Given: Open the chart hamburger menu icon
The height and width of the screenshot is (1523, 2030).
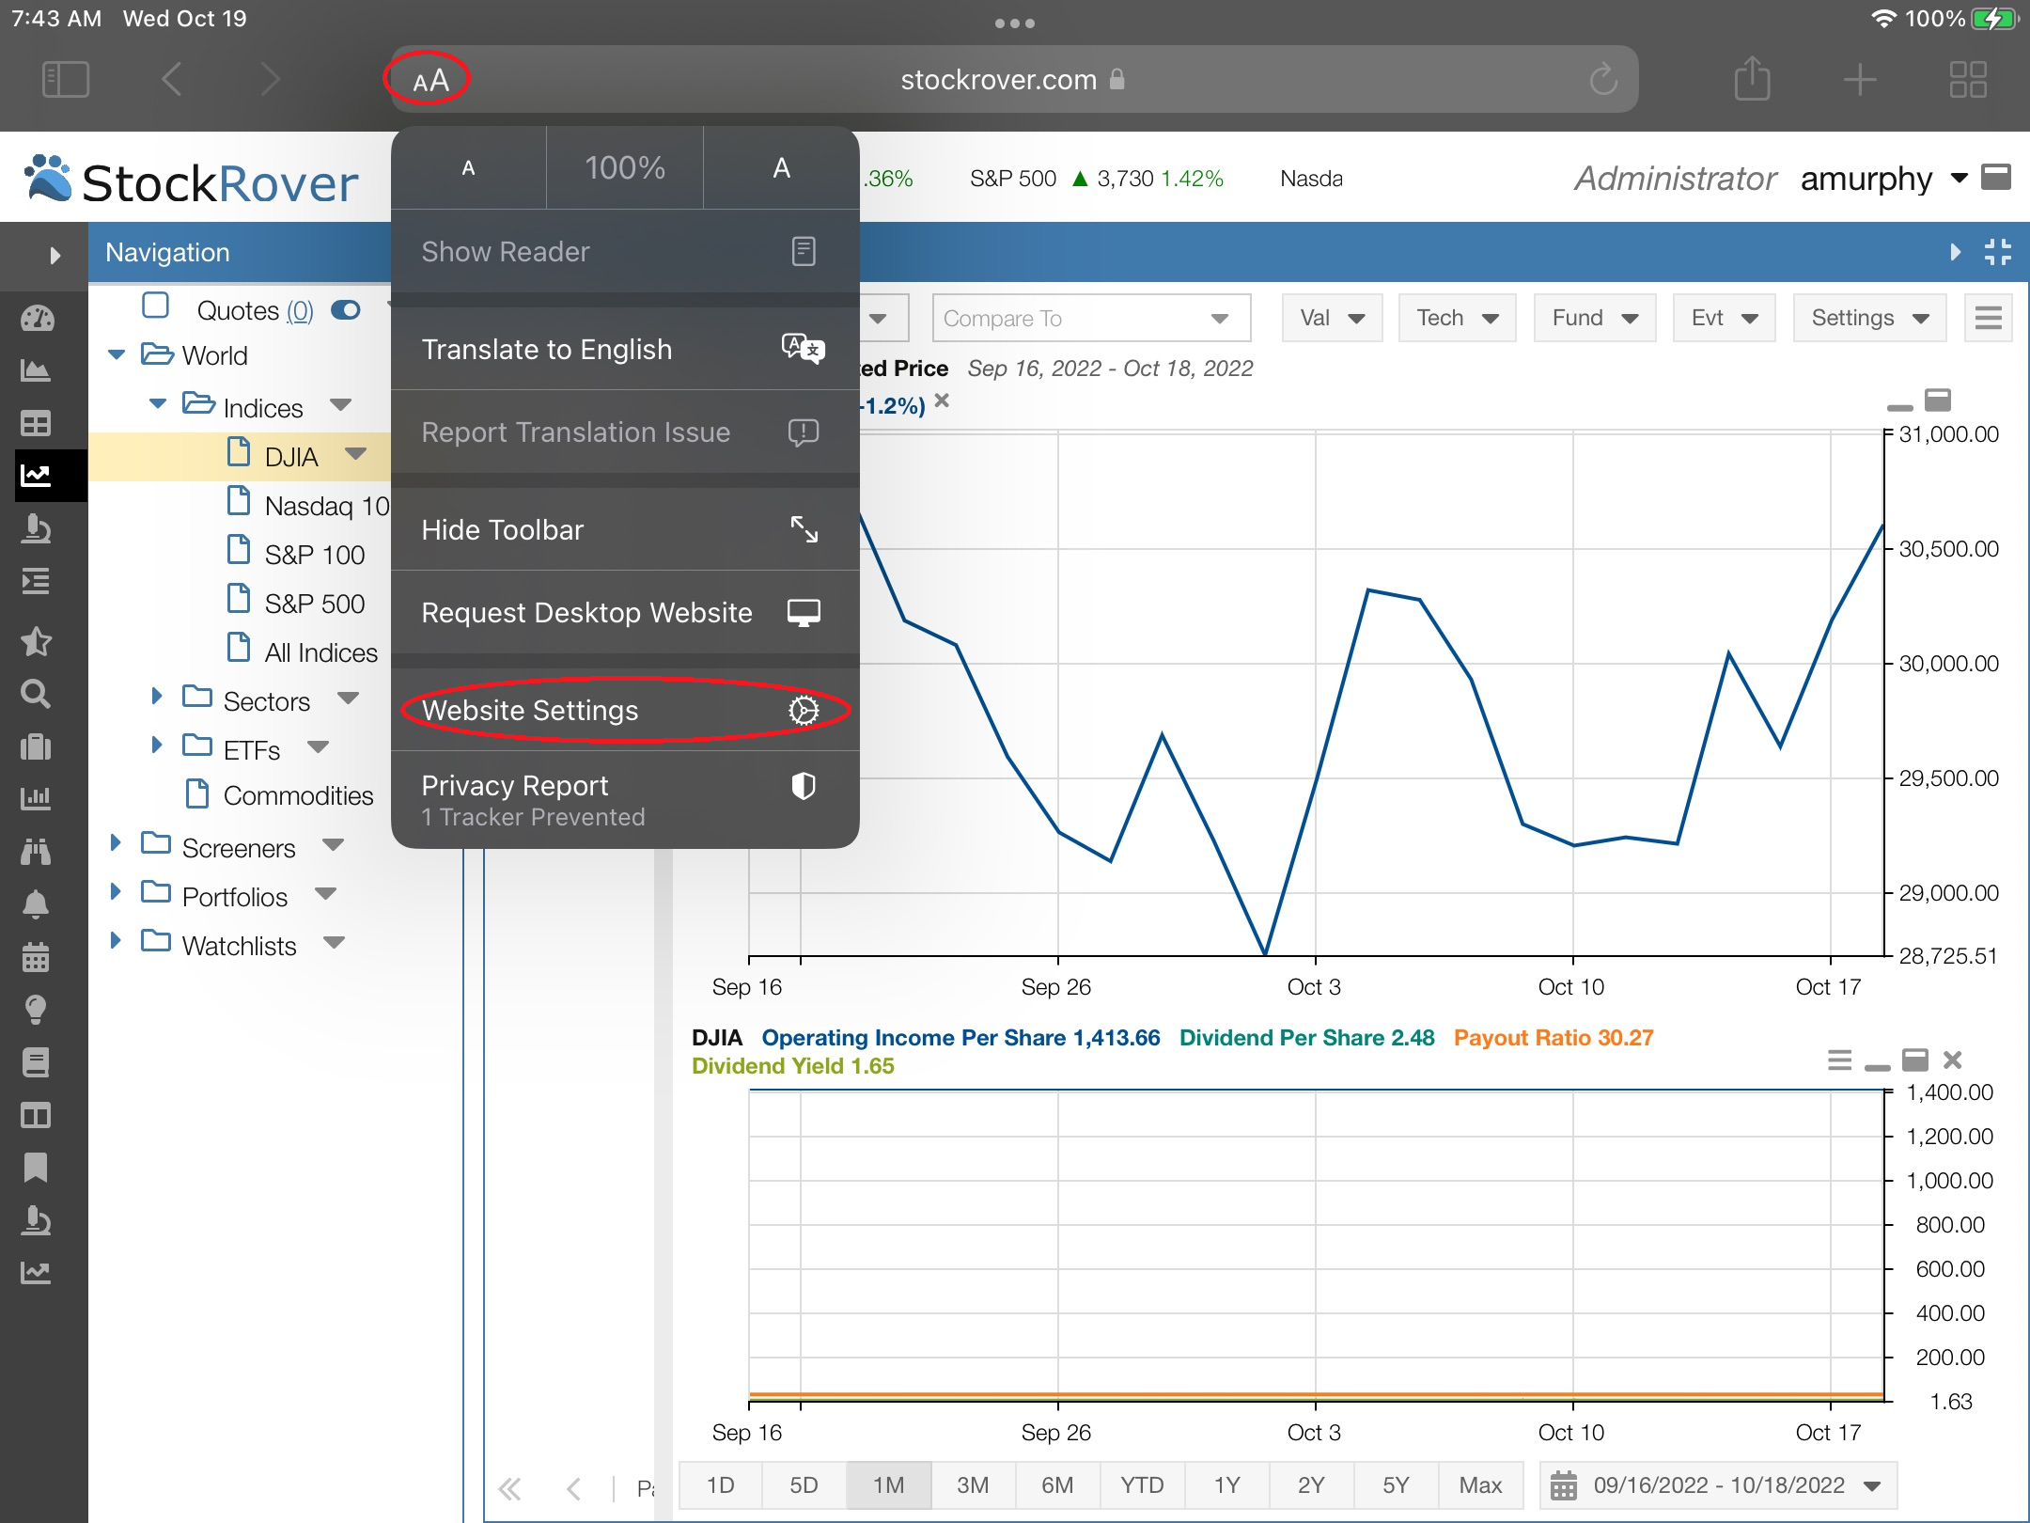Looking at the screenshot, I should click(x=1989, y=318).
